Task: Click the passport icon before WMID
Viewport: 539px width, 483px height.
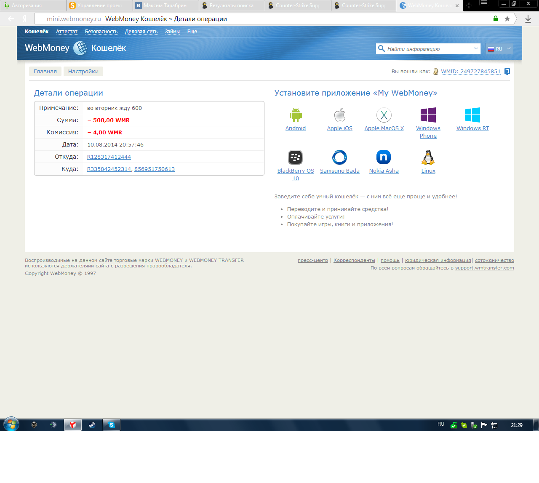Action: coord(436,72)
